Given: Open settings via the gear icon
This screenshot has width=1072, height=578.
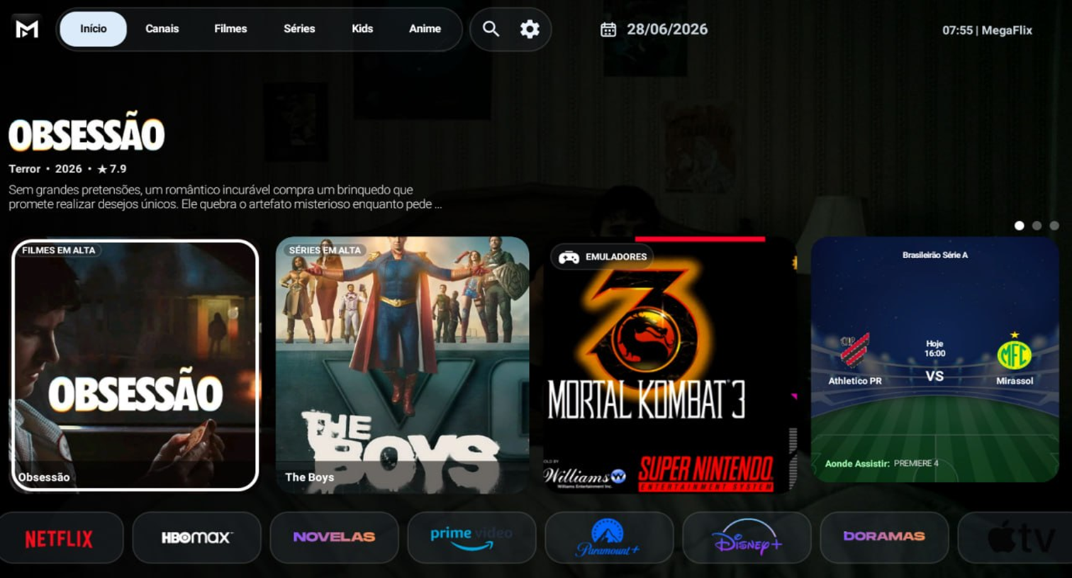Looking at the screenshot, I should [530, 29].
